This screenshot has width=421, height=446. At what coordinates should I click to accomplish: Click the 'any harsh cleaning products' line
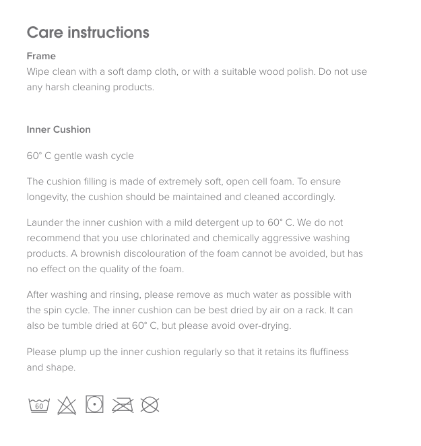90,87
